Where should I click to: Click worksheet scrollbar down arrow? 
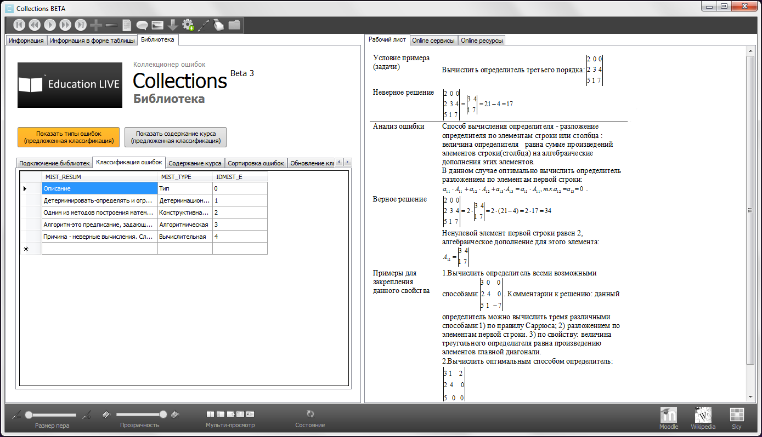coord(750,396)
